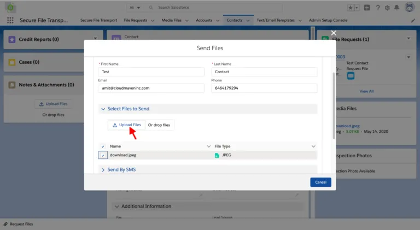
Task: Open the Name column menu chevron
Action: pyautogui.click(x=209, y=146)
